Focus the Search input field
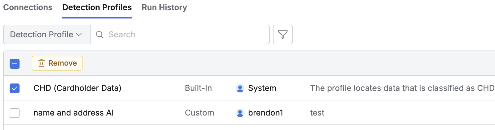 coord(186,35)
